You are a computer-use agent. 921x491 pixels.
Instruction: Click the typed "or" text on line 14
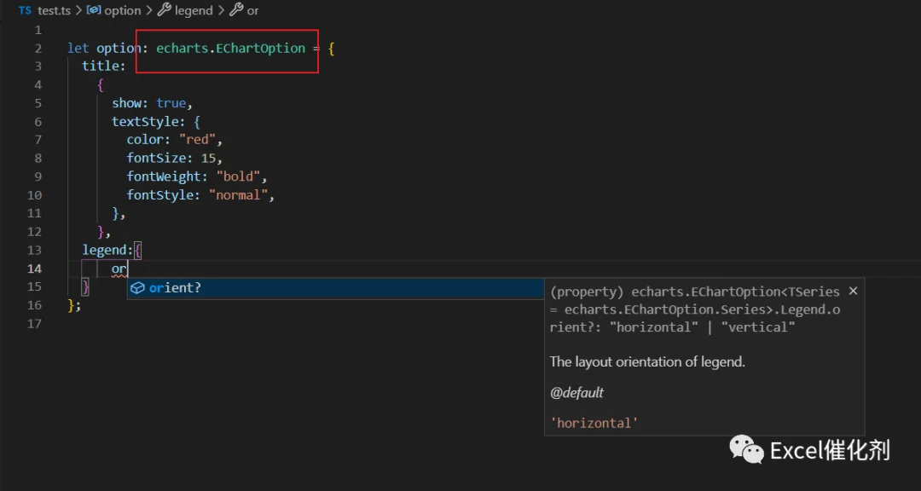pos(119,269)
